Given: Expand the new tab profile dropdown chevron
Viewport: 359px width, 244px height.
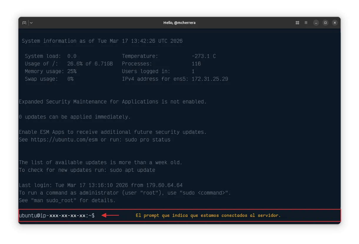Looking at the screenshot, I should click(x=31, y=23).
